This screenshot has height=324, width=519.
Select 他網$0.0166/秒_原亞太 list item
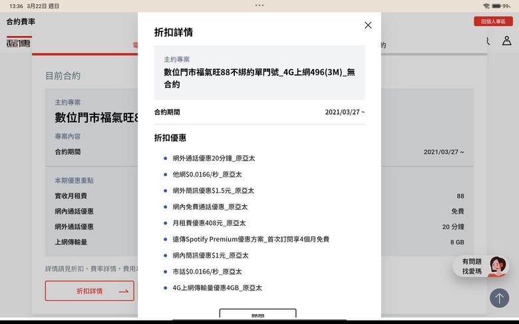click(207, 175)
